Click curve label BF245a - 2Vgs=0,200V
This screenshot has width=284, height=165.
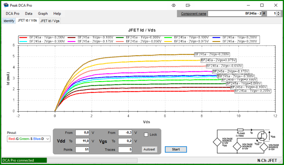[212, 54]
